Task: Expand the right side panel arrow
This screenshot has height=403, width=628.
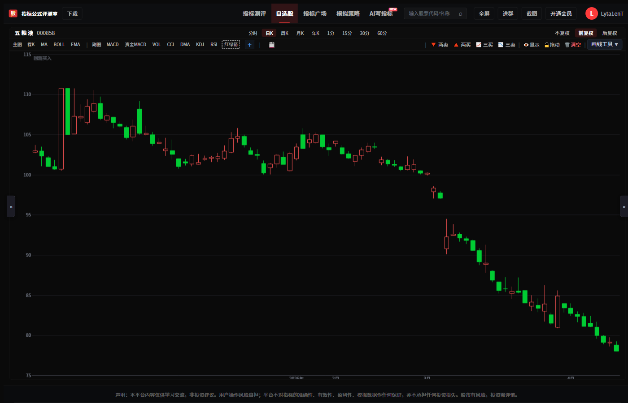Action: (x=624, y=206)
